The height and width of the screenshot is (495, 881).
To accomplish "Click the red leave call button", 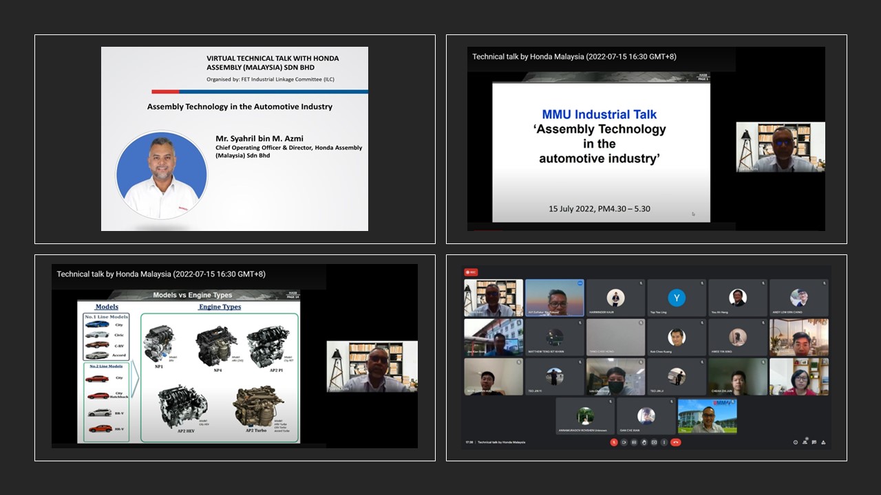I will 676,442.
